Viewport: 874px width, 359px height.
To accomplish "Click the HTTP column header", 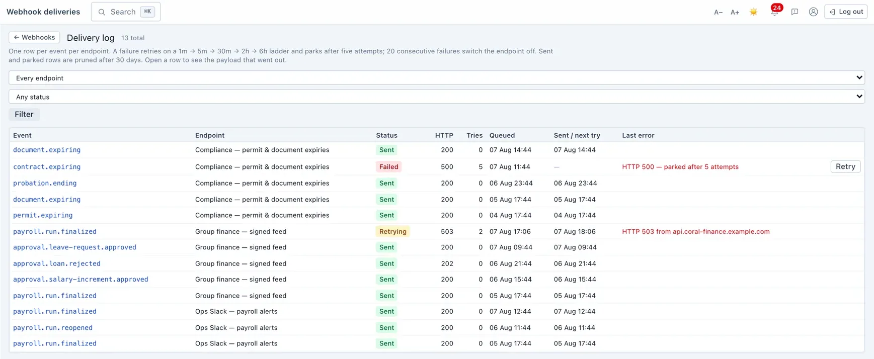I will [444, 135].
